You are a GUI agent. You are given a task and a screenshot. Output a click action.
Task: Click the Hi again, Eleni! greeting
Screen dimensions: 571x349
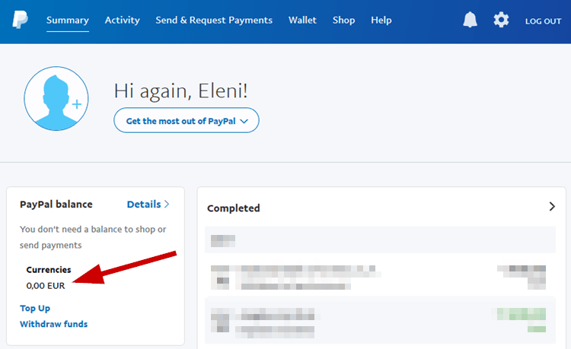coord(181,90)
